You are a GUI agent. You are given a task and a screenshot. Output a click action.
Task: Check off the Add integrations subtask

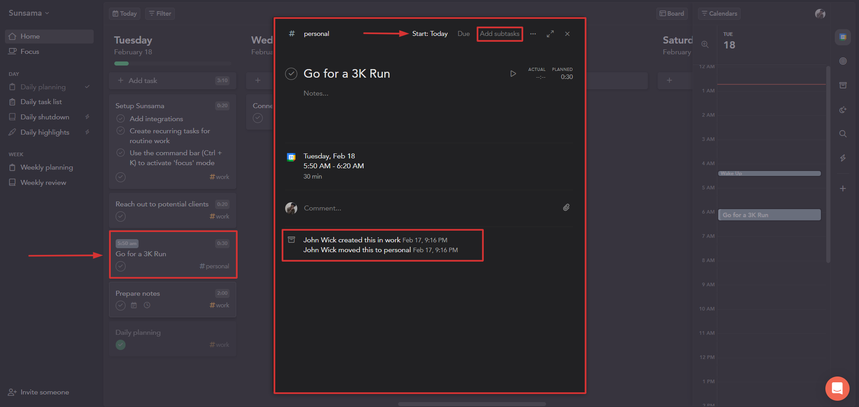click(x=121, y=118)
